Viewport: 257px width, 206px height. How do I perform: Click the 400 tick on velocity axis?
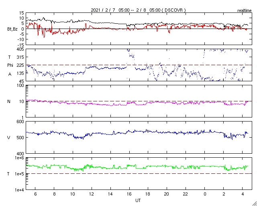(20, 154)
